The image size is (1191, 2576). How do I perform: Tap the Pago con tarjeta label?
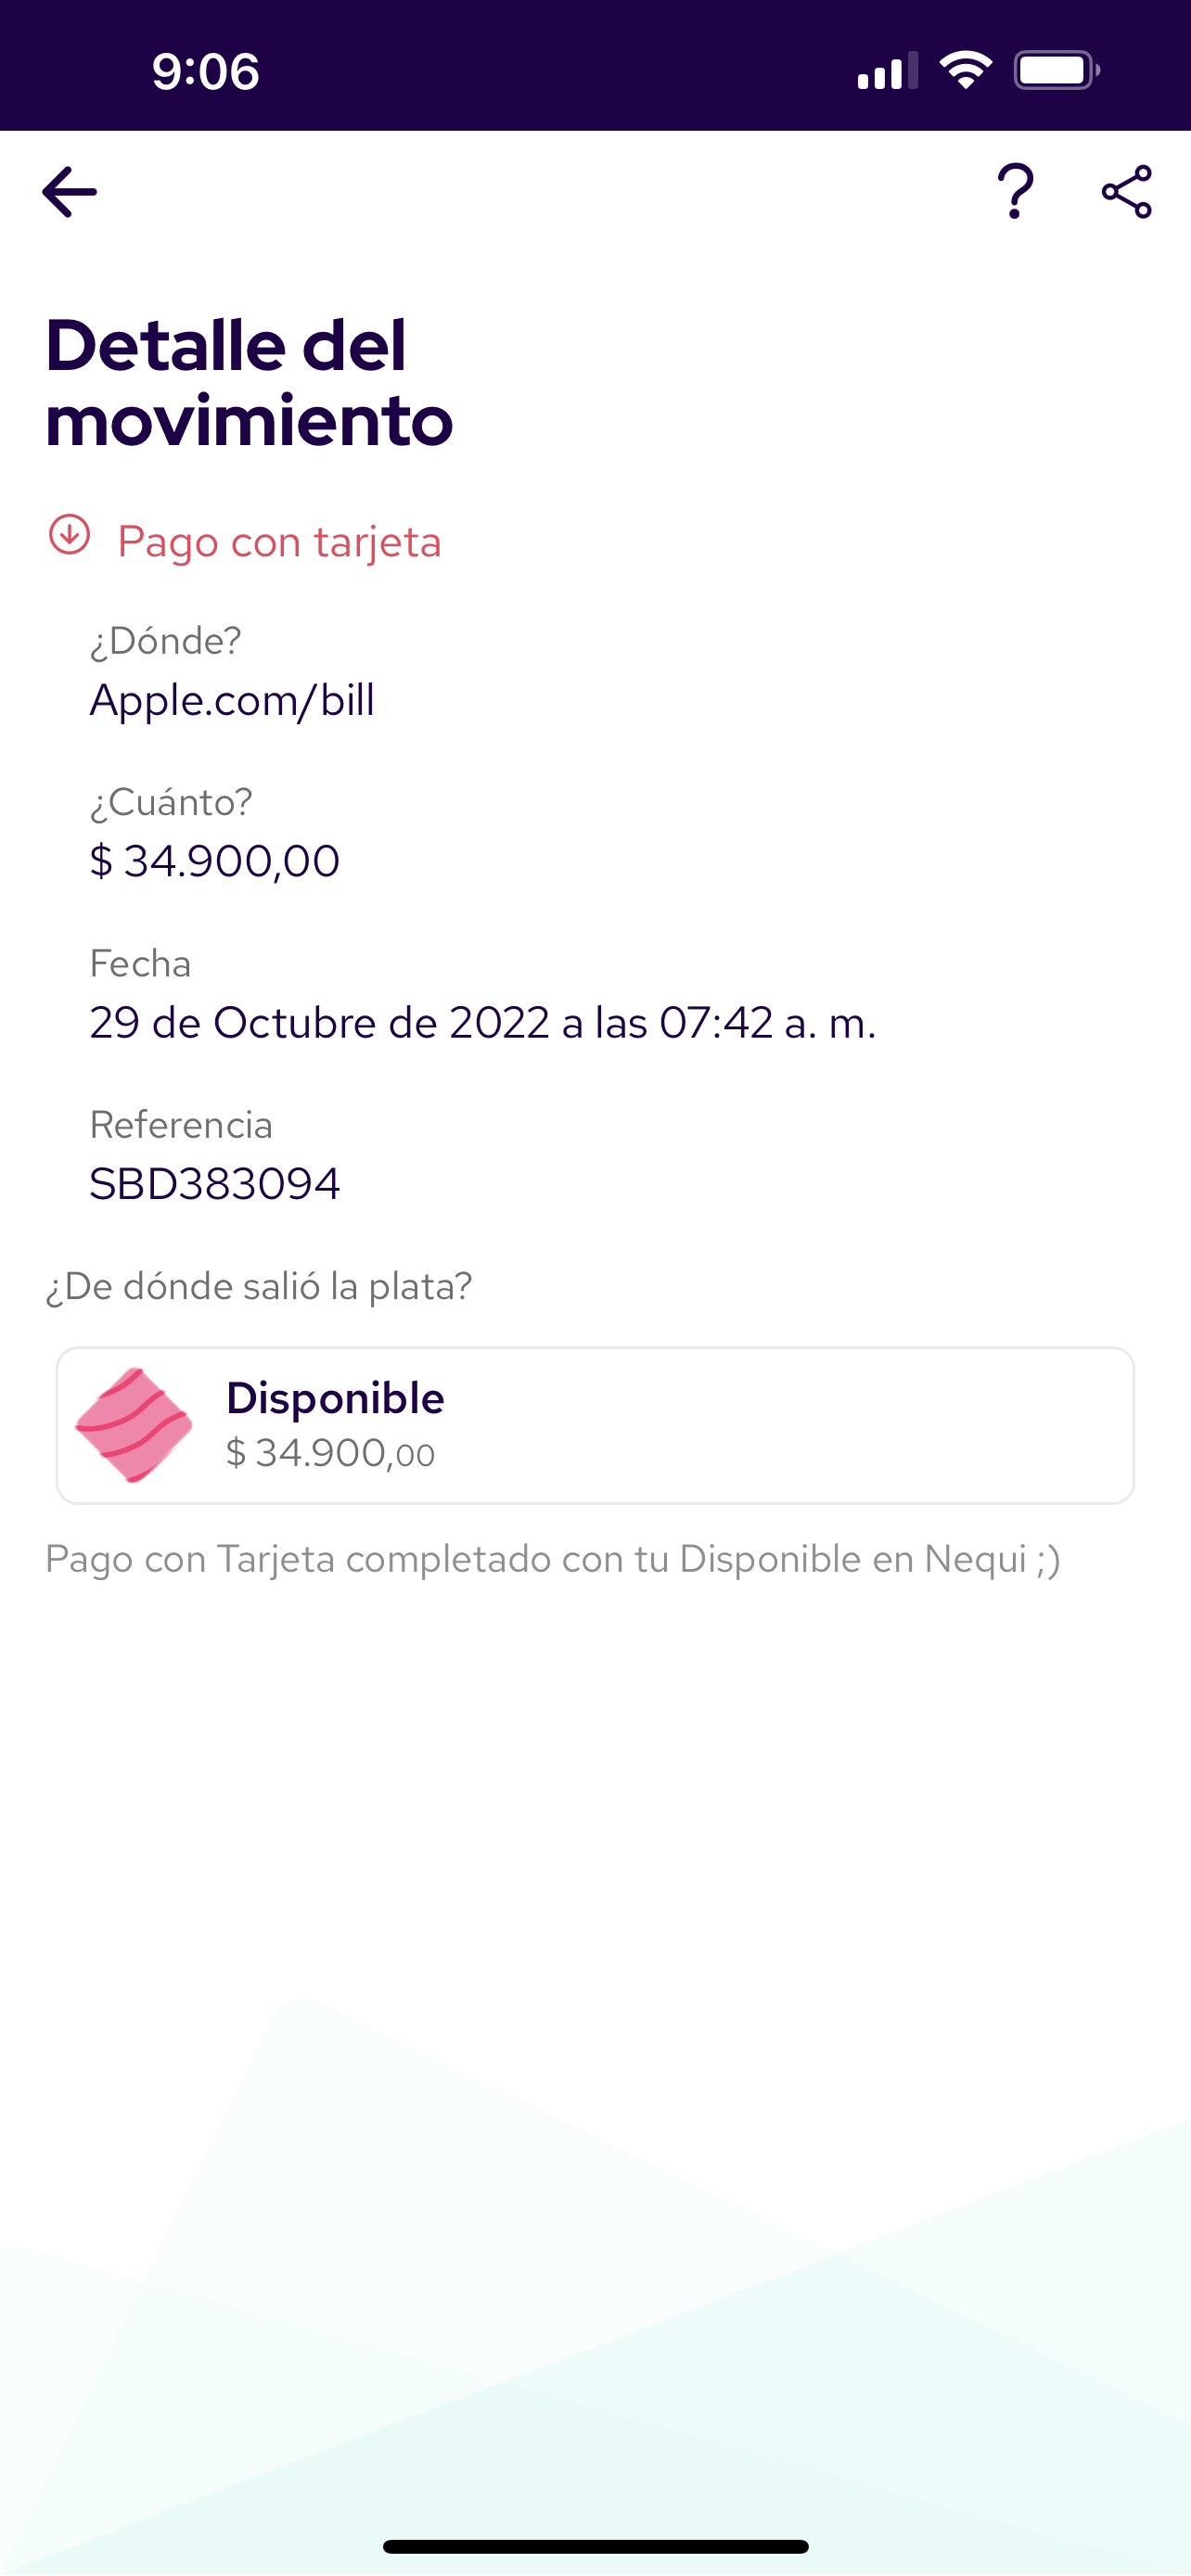point(279,542)
